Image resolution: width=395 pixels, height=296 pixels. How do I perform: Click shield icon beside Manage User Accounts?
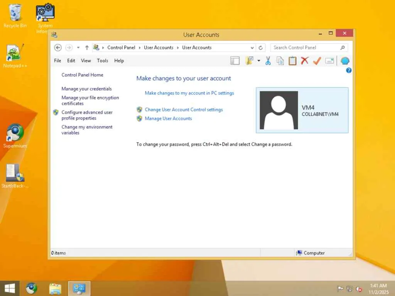point(139,118)
